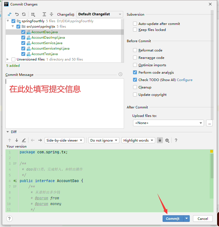
Task: Click the yellow inspection indicator in the diff
Action: (212, 151)
